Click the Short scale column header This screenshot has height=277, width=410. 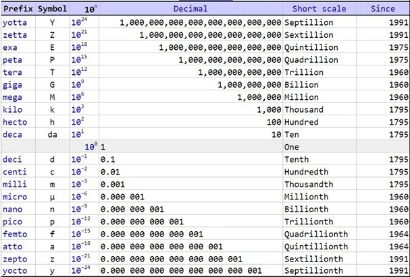319,9
